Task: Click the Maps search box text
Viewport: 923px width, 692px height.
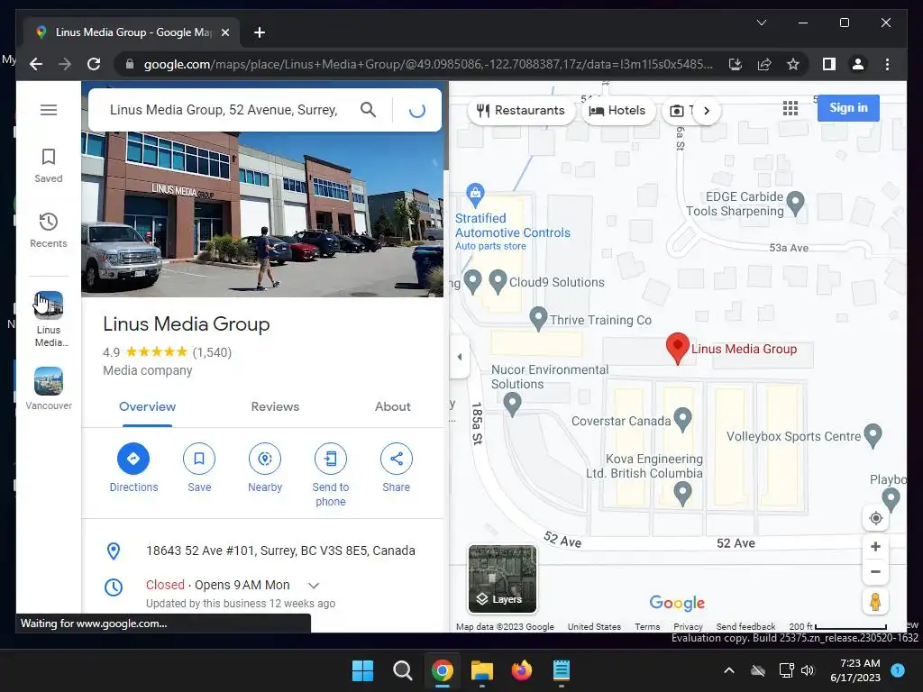Action: (224, 110)
